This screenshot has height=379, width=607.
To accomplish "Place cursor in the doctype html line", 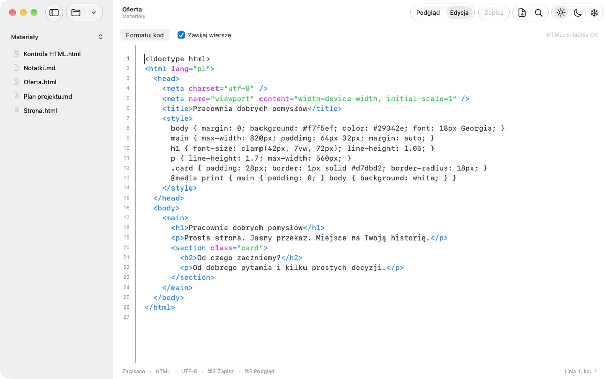I will pos(178,59).
